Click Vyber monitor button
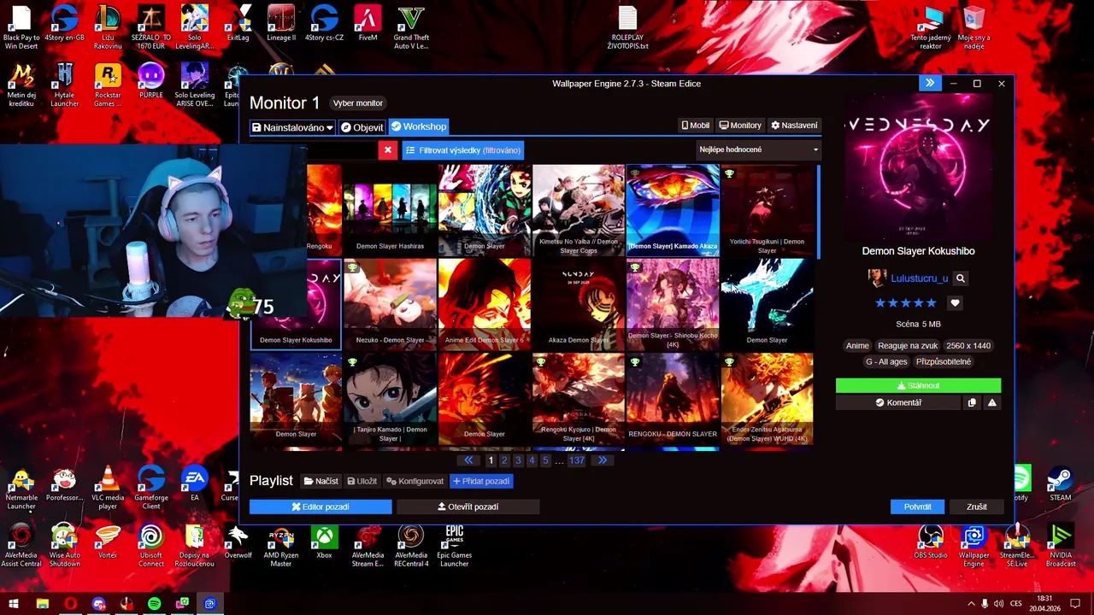1094x615 pixels. (x=358, y=103)
